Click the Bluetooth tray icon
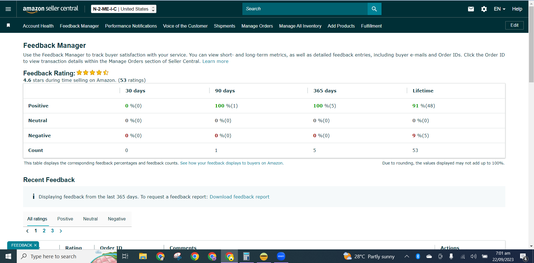This screenshot has width=534, height=263. [418, 256]
